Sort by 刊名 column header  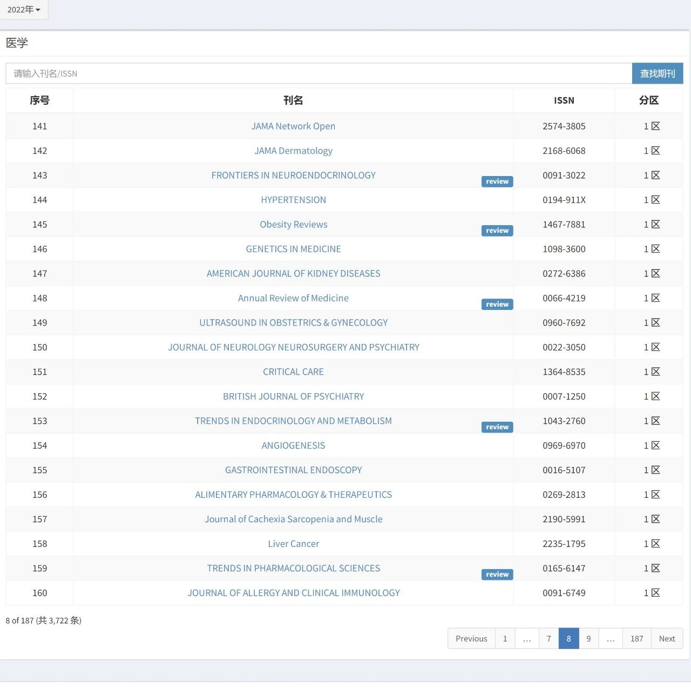(293, 100)
